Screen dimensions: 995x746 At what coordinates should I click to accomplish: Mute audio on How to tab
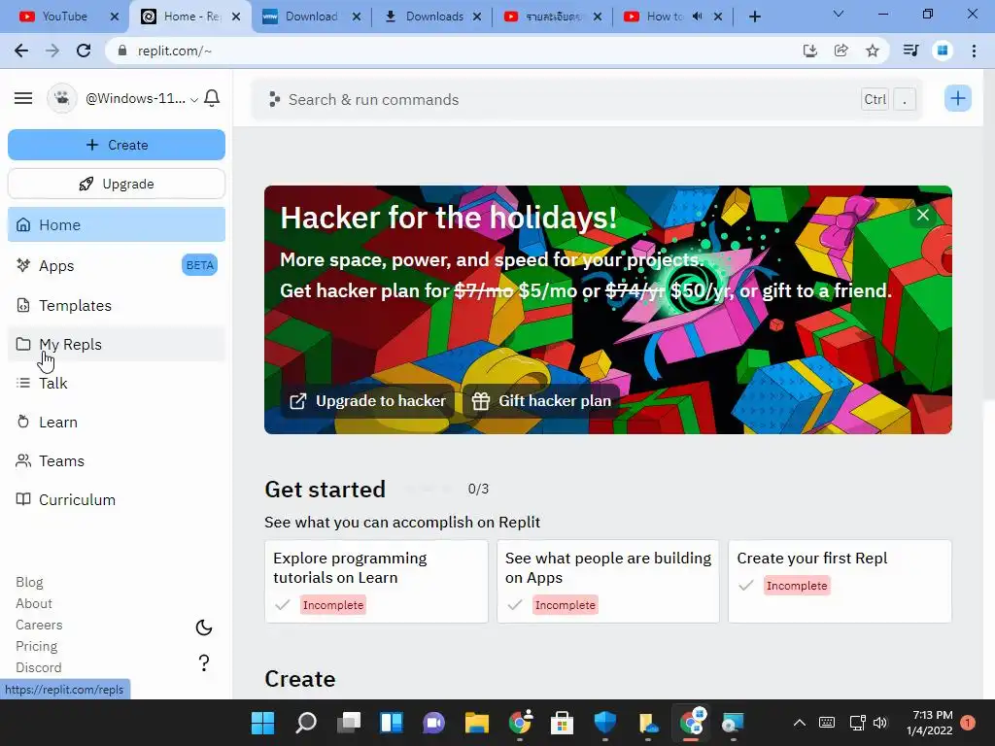[697, 17]
